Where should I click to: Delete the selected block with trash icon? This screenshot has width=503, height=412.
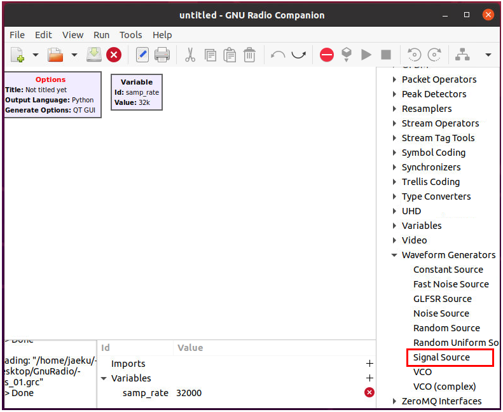pyautogui.click(x=249, y=55)
